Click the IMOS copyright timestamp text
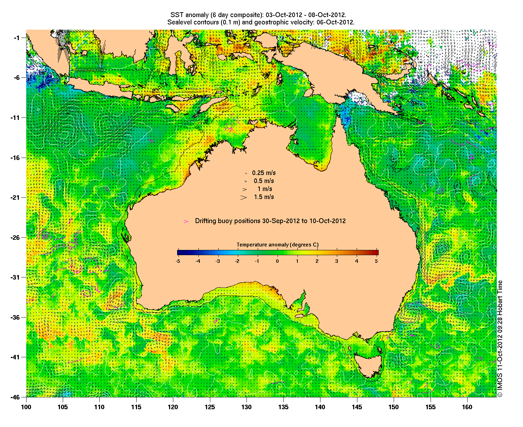Image resolution: width=523 pixels, height=427 pixels. pos(500,338)
